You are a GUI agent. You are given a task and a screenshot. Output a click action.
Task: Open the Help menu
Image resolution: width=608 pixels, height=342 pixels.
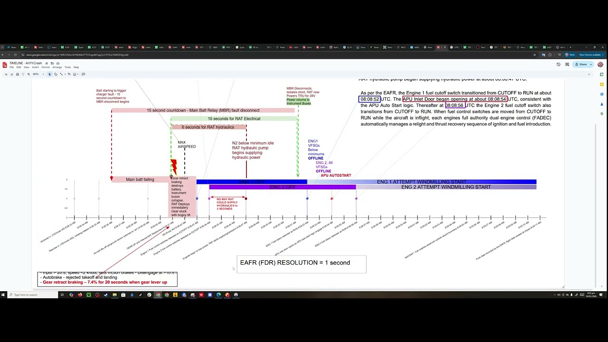(76, 67)
